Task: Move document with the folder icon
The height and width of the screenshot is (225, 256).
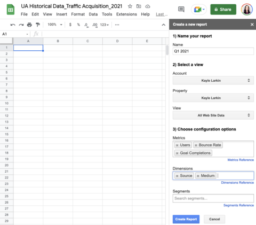Action: (139, 6)
